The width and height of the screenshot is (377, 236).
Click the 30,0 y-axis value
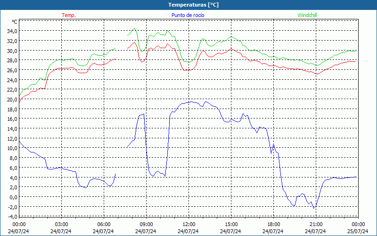click(x=12, y=51)
